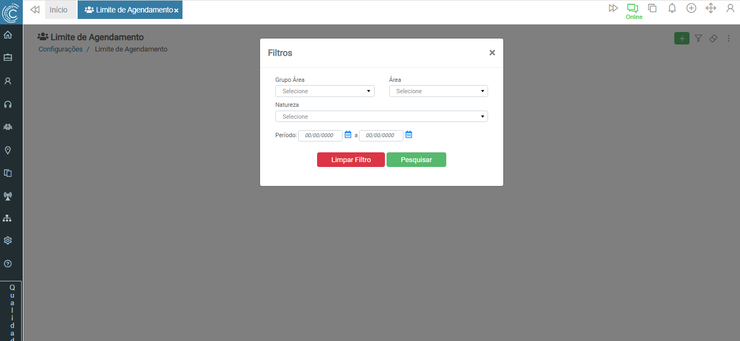Click the notification bell icon
This screenshot has width=740, height=341.
click(672, 8)
